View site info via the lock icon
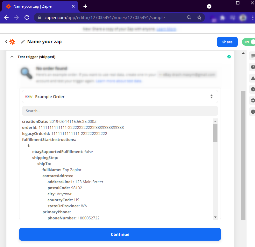The height and width of the screenshot is (247, 255). click(x=39, y=17)
